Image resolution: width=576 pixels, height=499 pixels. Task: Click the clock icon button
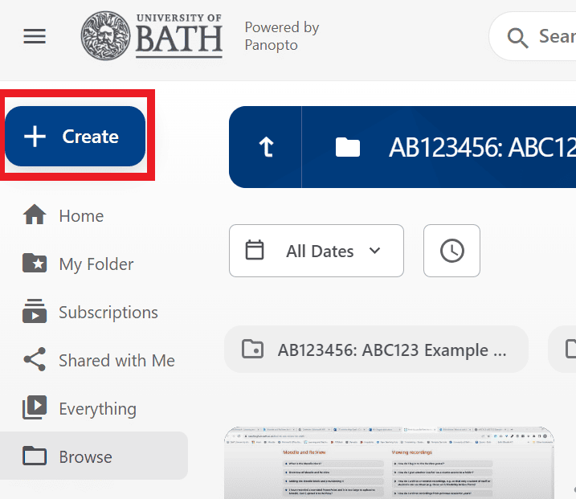[x=451, y=251]
